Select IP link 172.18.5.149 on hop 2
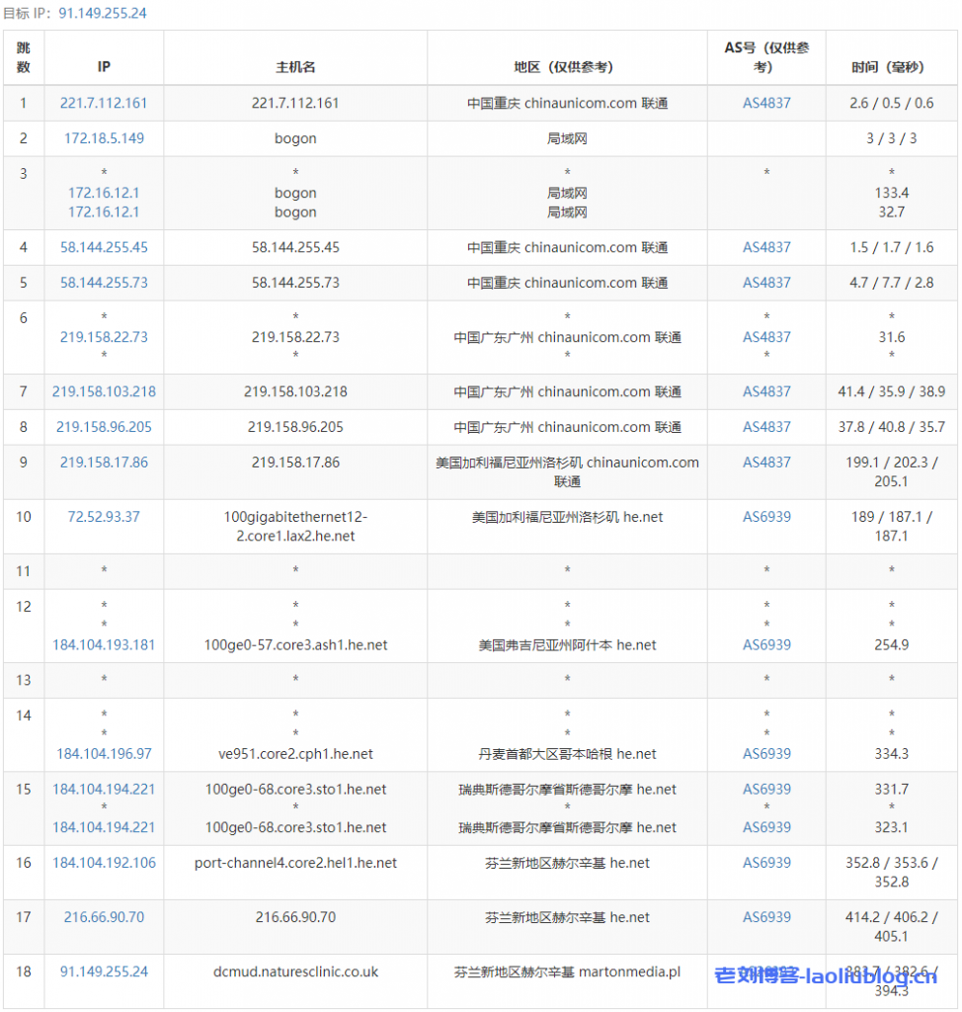This screenshot has width=962, height=1012. pos(104,138)
